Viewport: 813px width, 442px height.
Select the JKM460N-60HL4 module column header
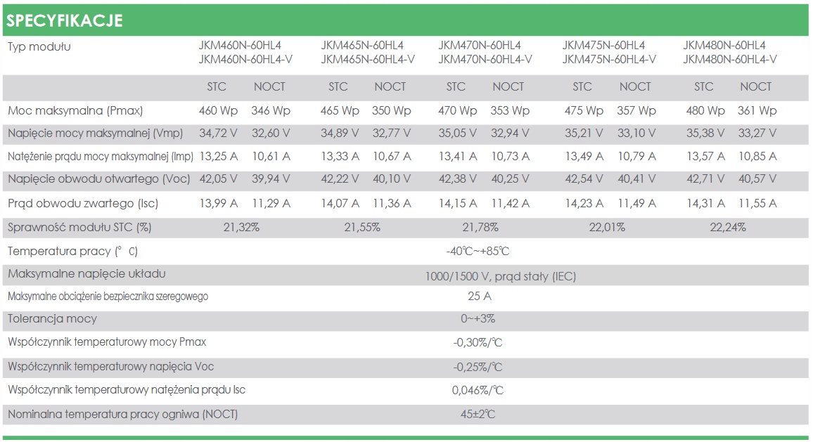(x=240, y=45)
